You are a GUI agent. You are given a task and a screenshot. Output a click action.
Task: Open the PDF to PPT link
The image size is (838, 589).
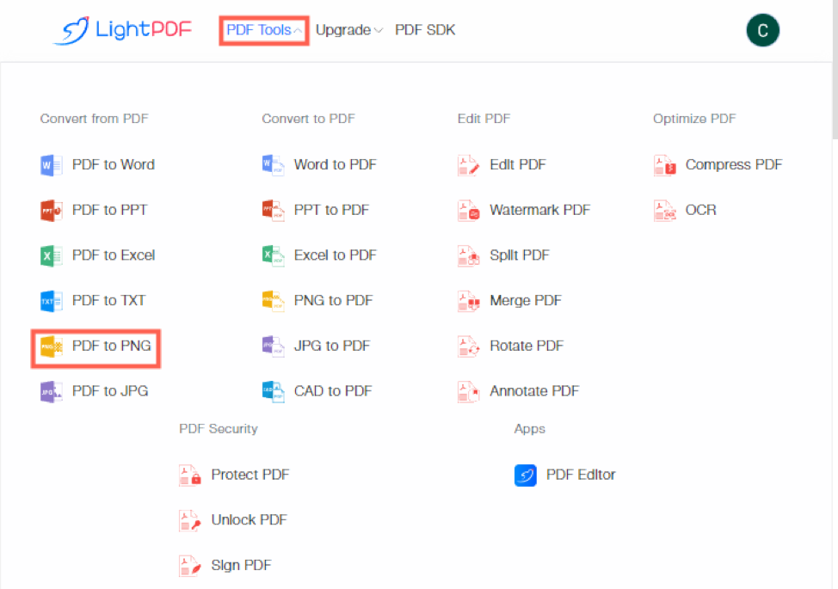coord(109,211)
